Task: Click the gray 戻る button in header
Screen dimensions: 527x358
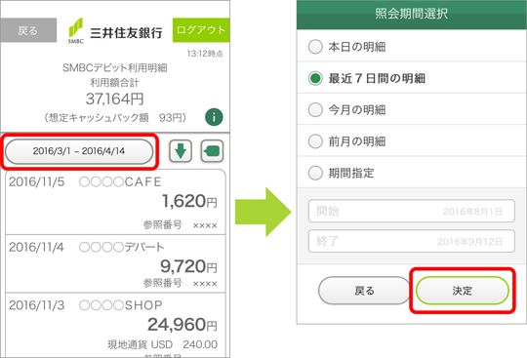Action: tap(28, 30)
